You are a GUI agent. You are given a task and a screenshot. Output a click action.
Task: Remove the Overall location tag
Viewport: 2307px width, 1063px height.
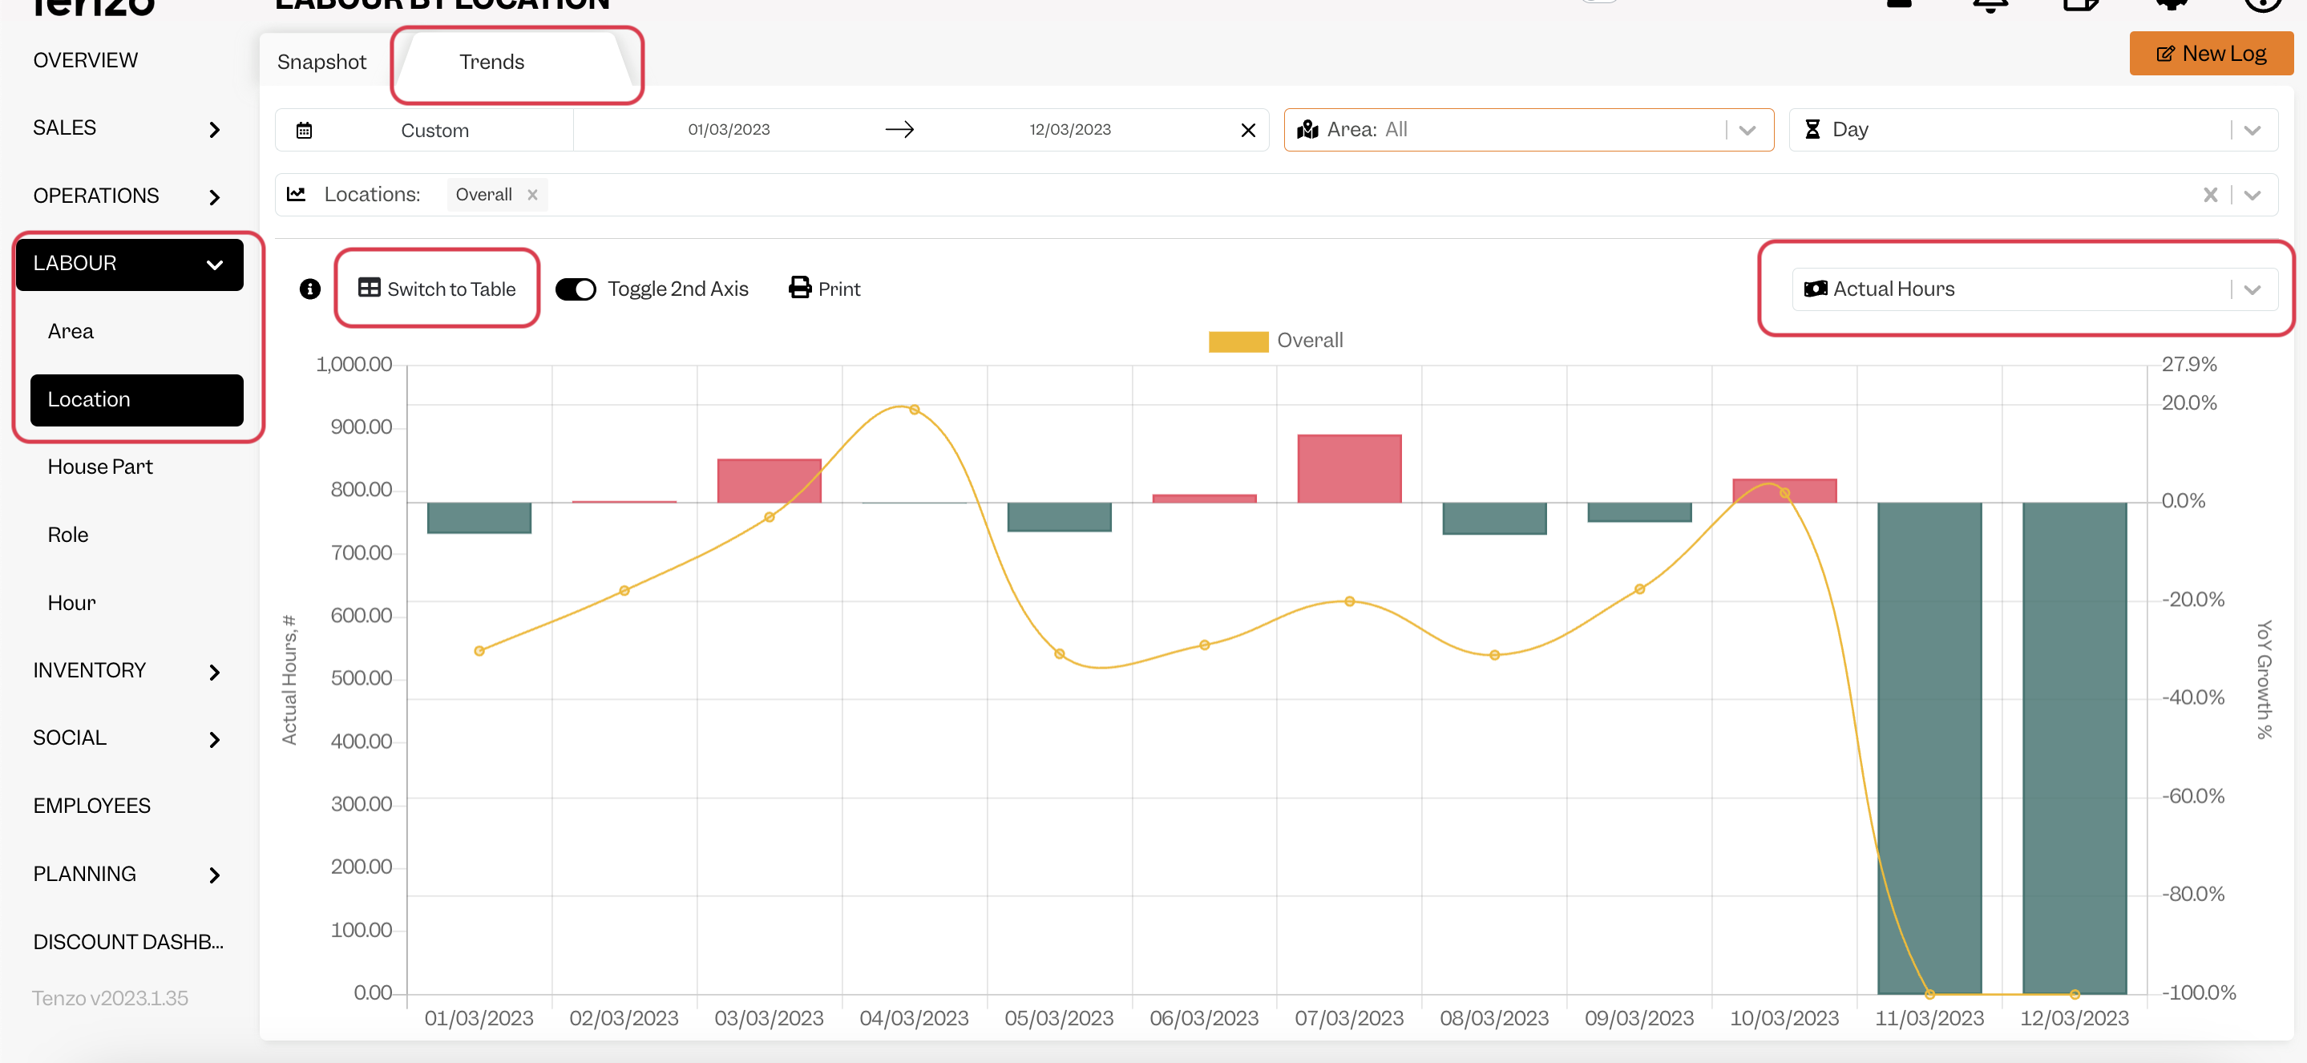coord(533,196)
